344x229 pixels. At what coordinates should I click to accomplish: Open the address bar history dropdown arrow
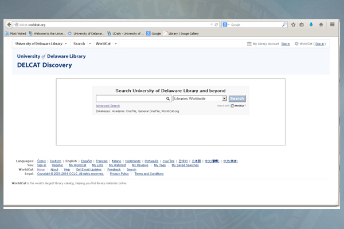coord(212,25)
